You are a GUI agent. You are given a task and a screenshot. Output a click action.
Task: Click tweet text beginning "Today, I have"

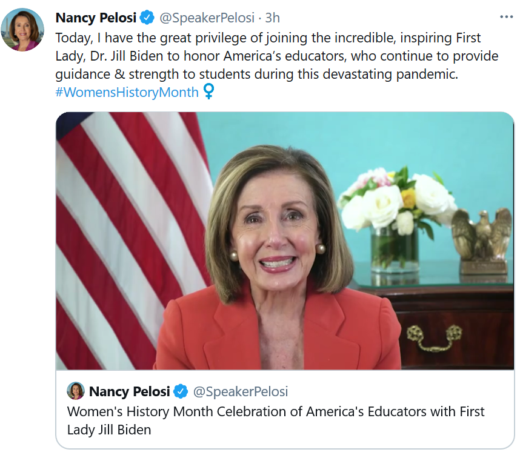[267, 38]
